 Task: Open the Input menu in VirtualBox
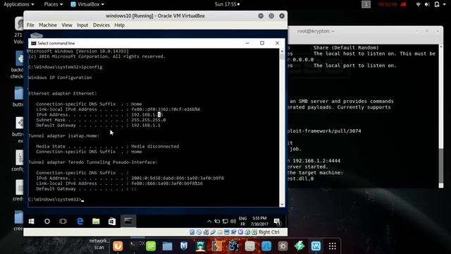pos(82,25)
